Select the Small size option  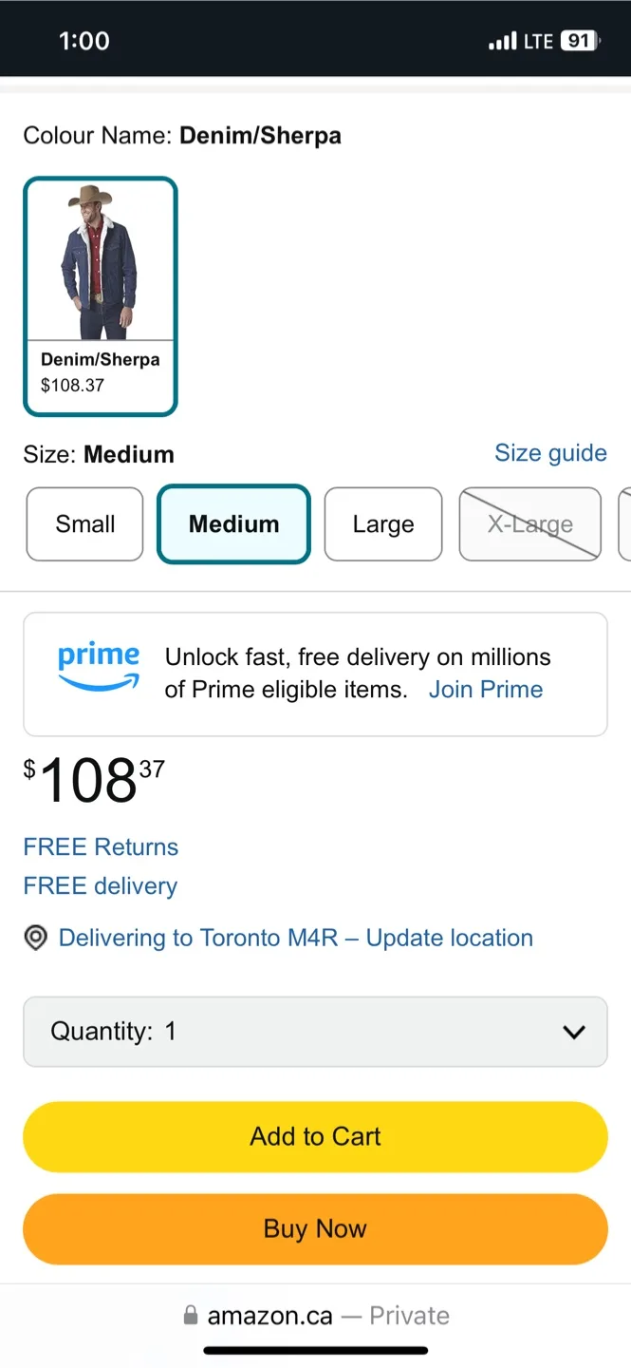click(85, 524)
